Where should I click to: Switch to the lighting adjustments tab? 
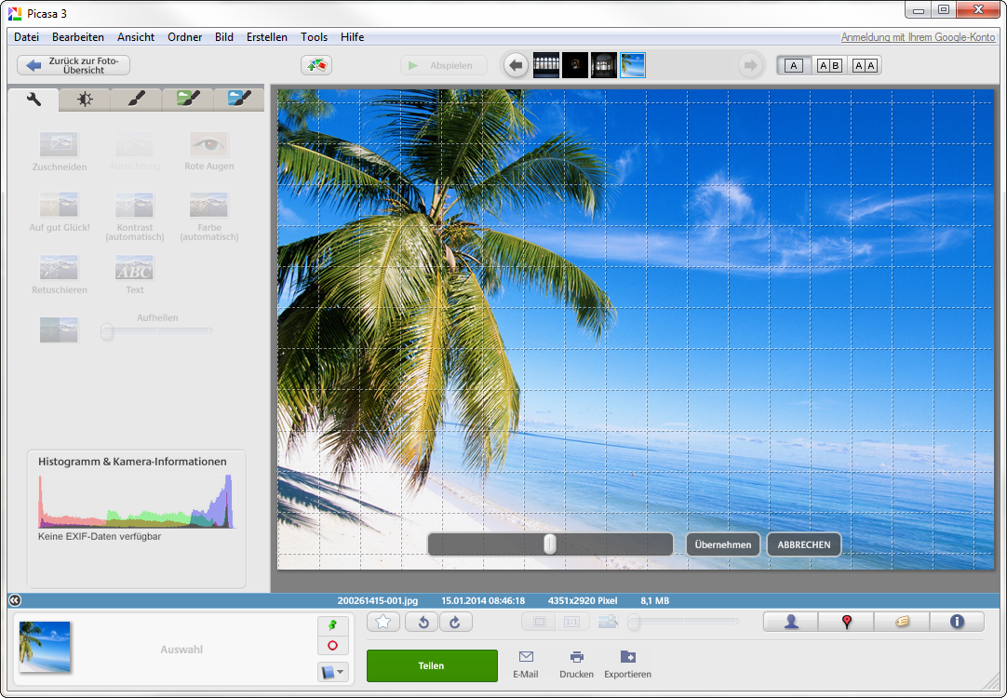(x=85, y=99)
